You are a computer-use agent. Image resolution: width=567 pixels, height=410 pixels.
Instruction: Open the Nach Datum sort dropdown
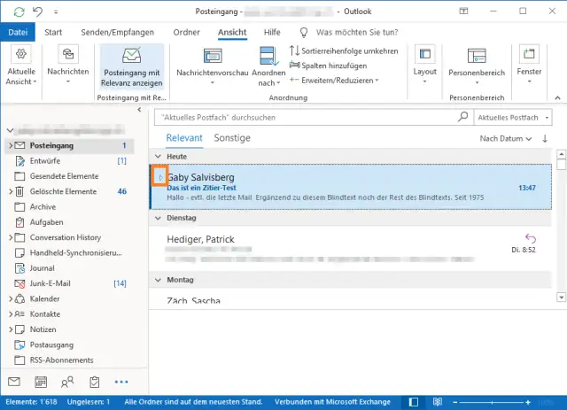pyautogui.click(x=506, y=139)
